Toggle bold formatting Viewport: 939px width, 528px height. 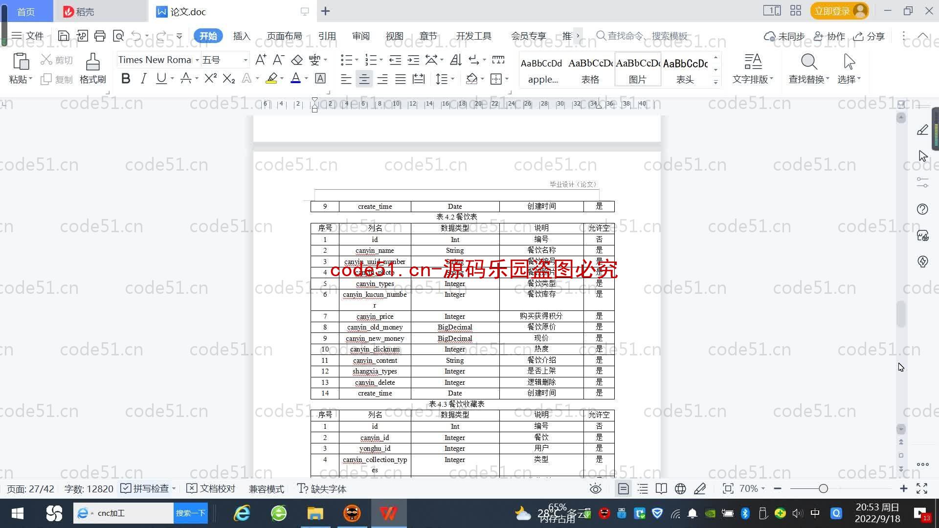pos(126,78)
